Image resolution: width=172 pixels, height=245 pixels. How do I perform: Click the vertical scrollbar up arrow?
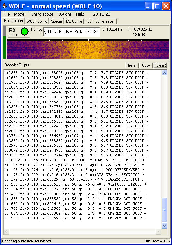coord(165,73)
